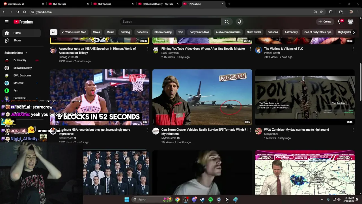Screen dimensions: 362x204
Task: Open options menu for WAW Zombies video
Action: click(353, 130)
